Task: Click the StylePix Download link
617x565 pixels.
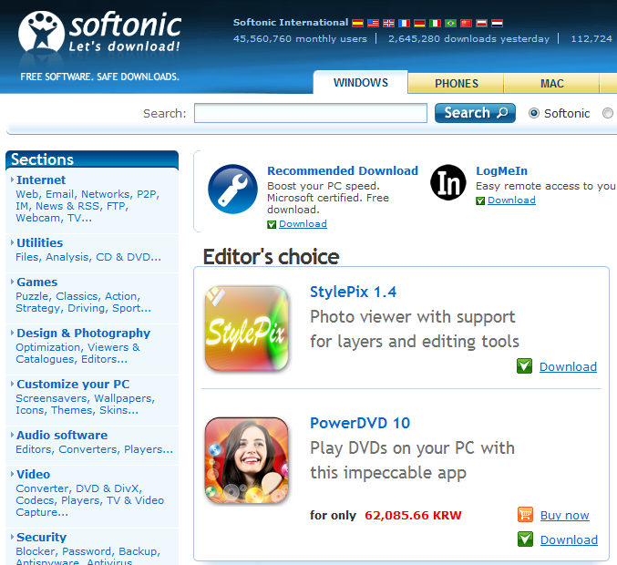Action: [x=568, y=366]
